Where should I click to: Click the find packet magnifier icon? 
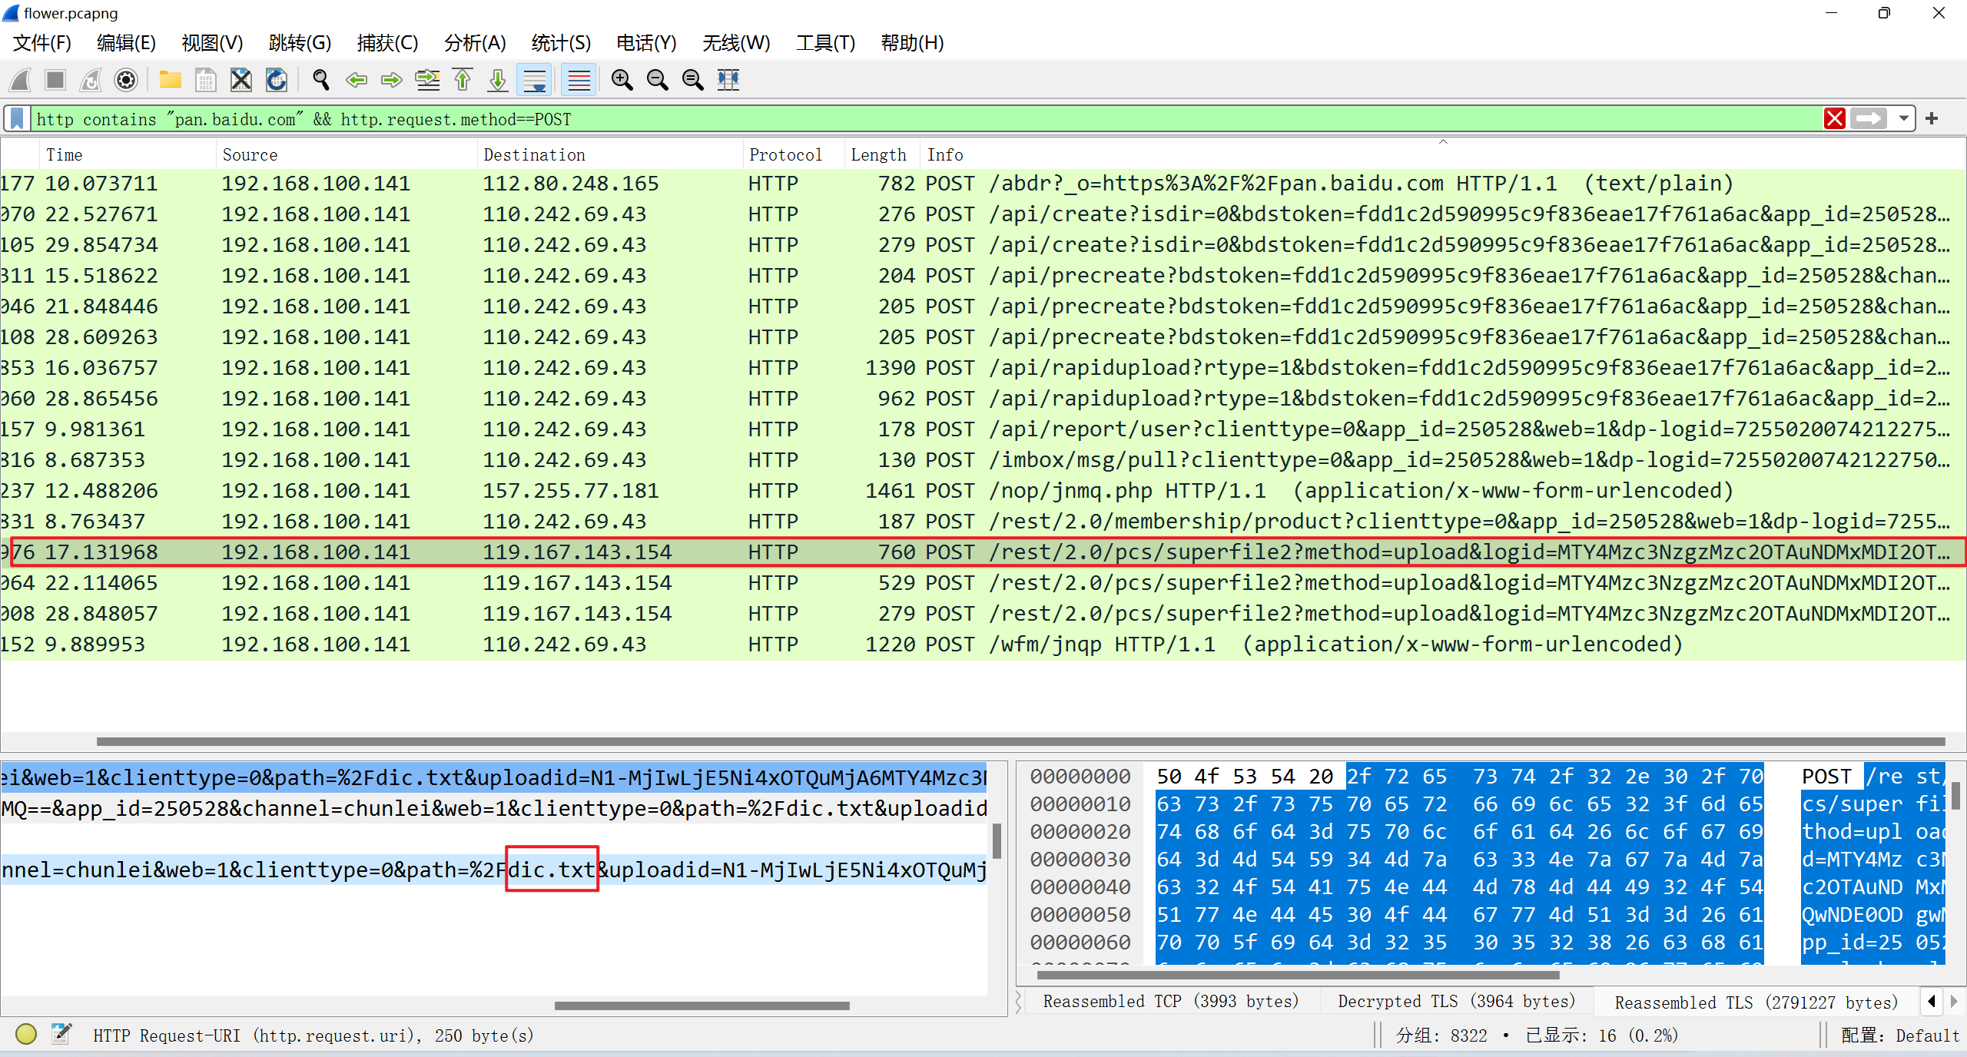pyautogui.click(x=321, y=80)
